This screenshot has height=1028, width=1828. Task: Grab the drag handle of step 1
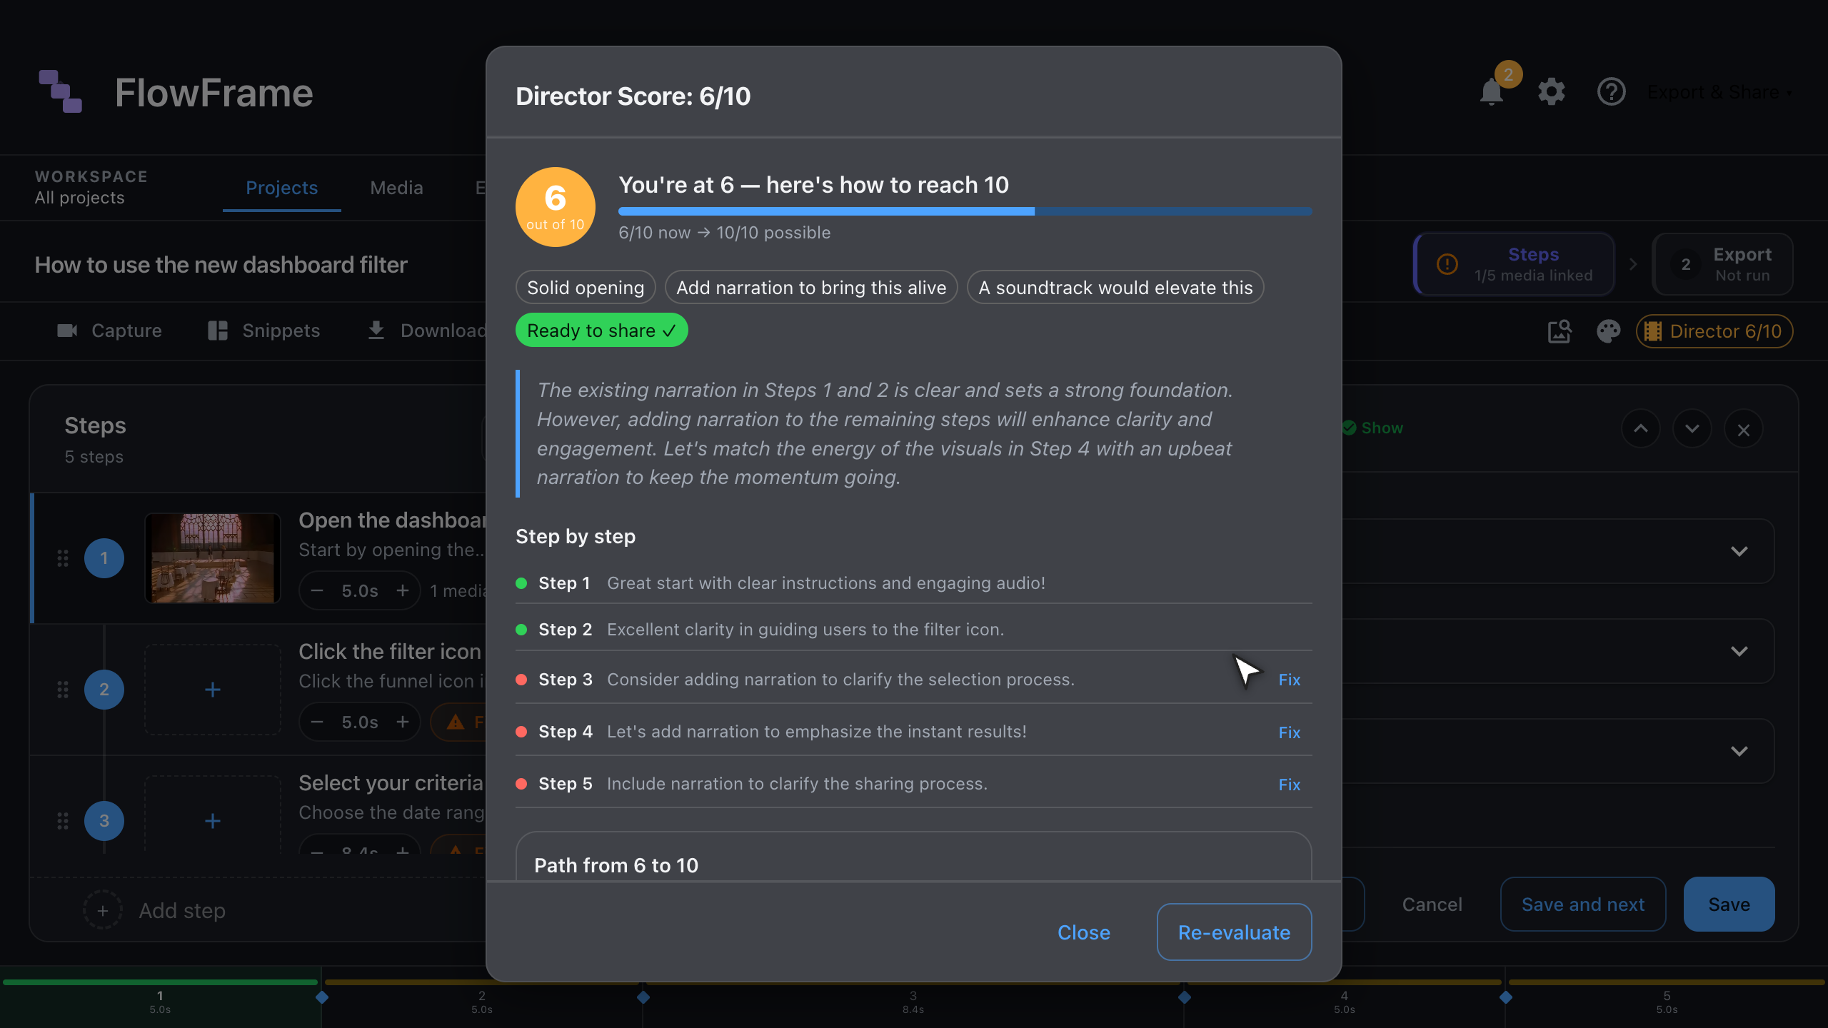point(63,558)
